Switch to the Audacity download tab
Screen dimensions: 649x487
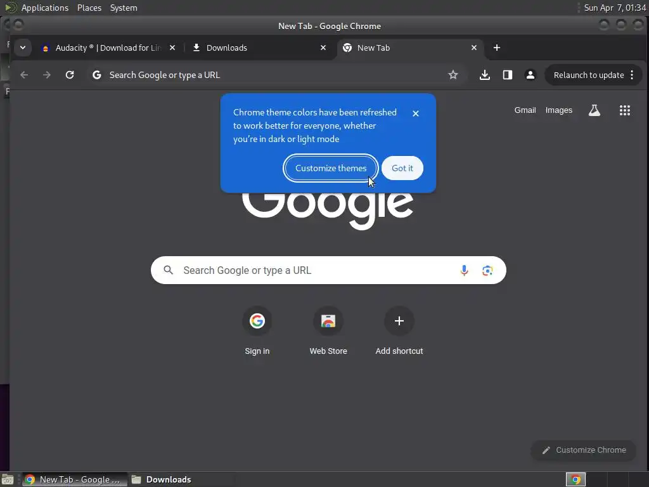108,48
